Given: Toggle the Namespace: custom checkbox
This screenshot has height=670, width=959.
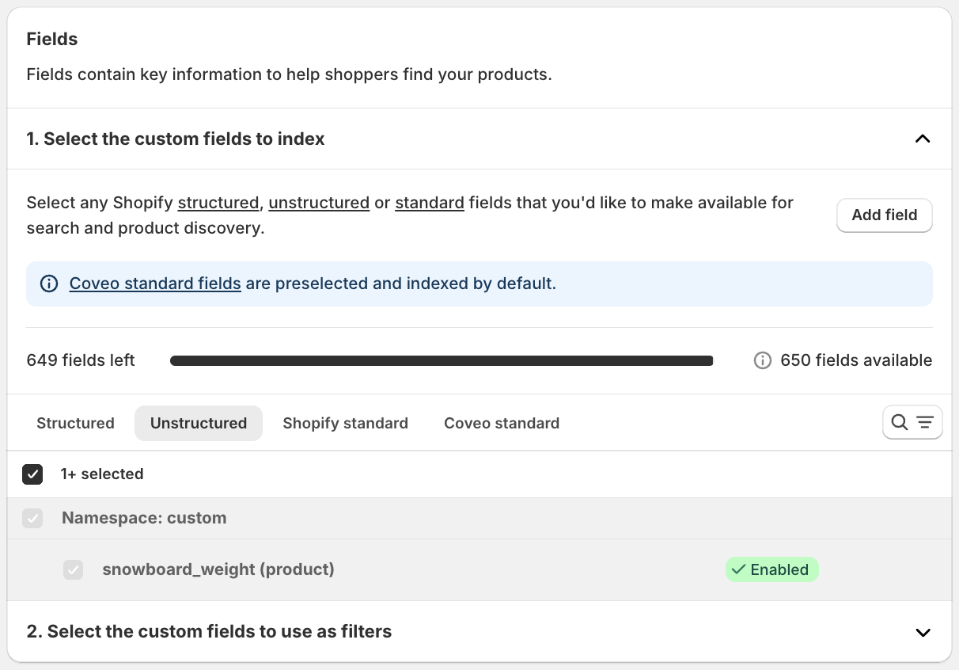Looking at the screenshot, I should tap(32, 519).
